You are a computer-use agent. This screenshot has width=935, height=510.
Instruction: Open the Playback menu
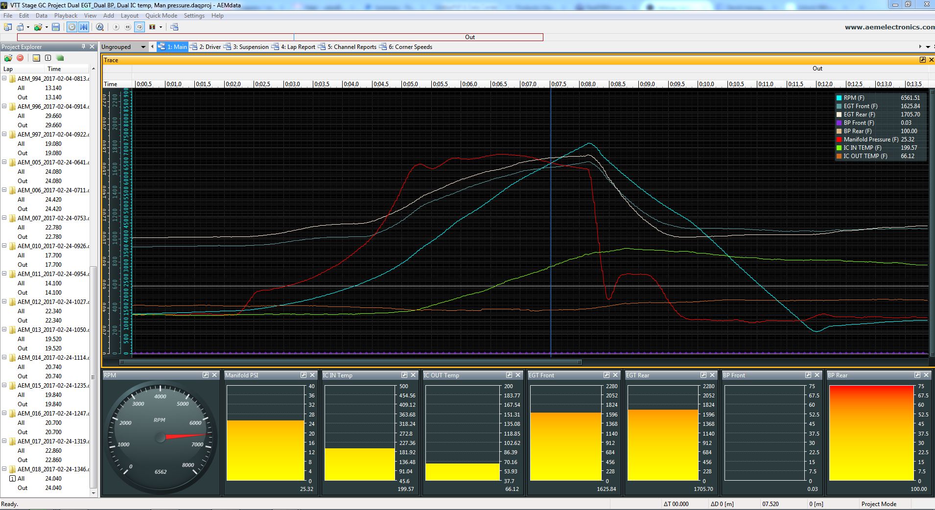click(66, 16)
